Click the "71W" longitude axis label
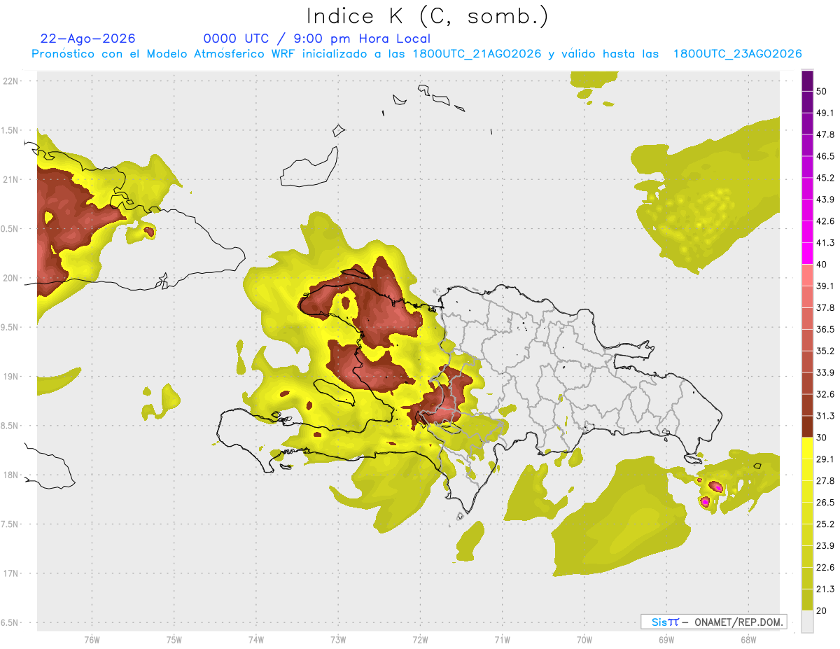The width and height of the screenshot is (840, 649). click(502, 639)
